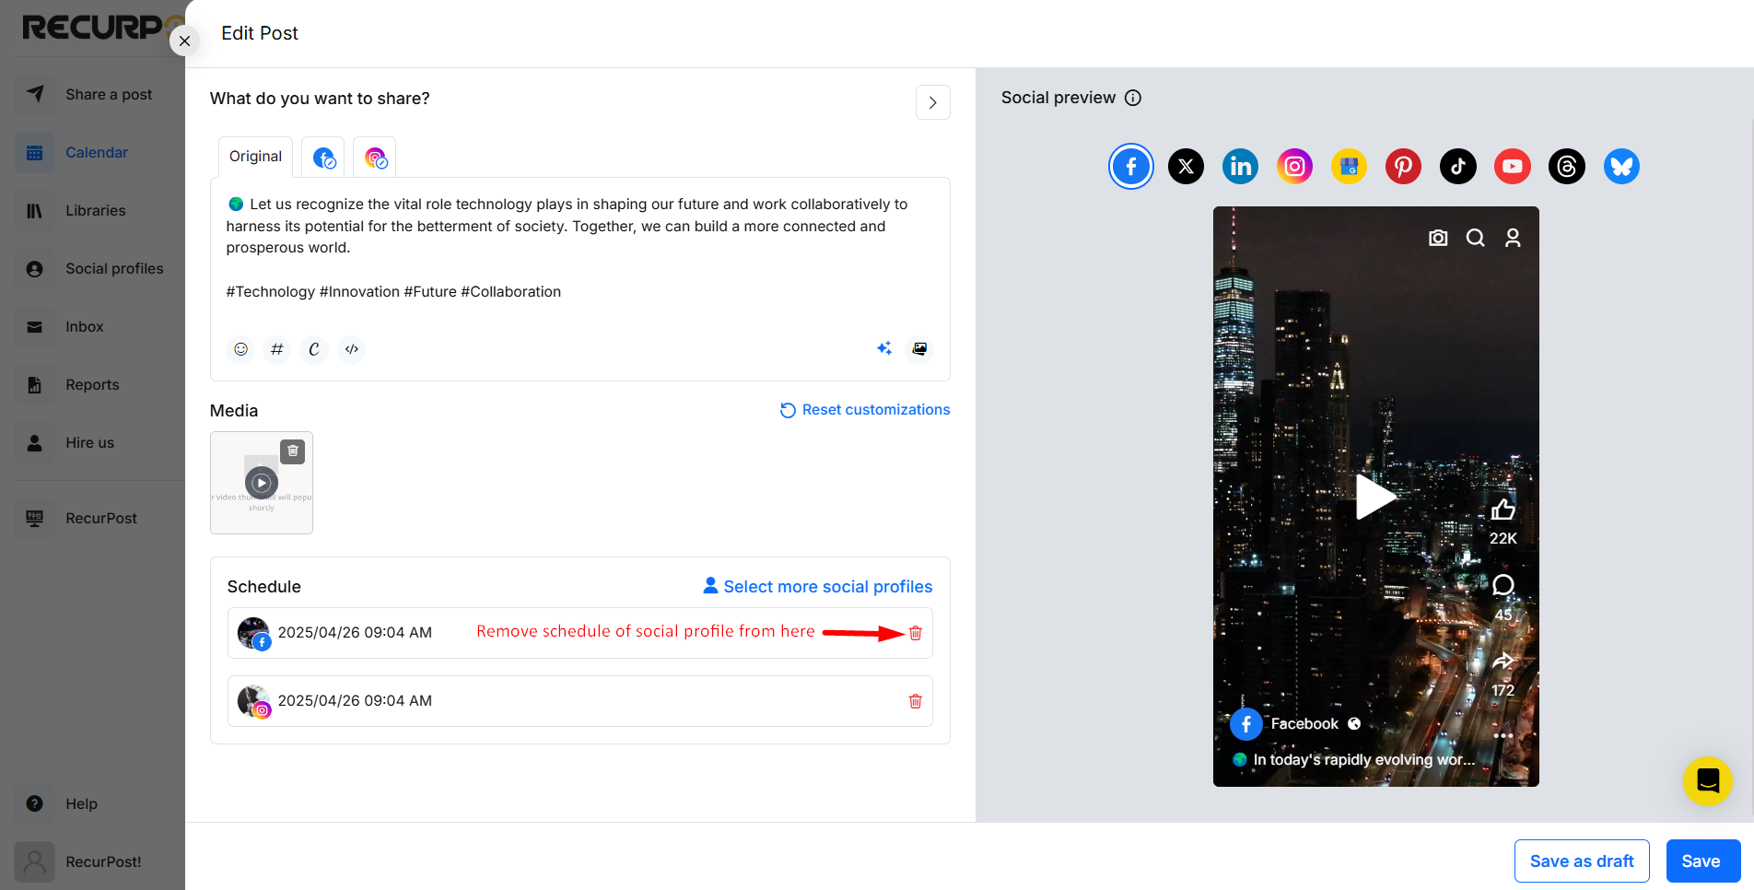This screenshot has width=1754, height=890.
Task: Select YouTube preview icon
Action: [1513, 167]
